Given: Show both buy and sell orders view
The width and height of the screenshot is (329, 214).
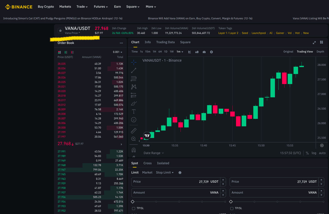Looking at the screenshot, I should tap(59, 52).
